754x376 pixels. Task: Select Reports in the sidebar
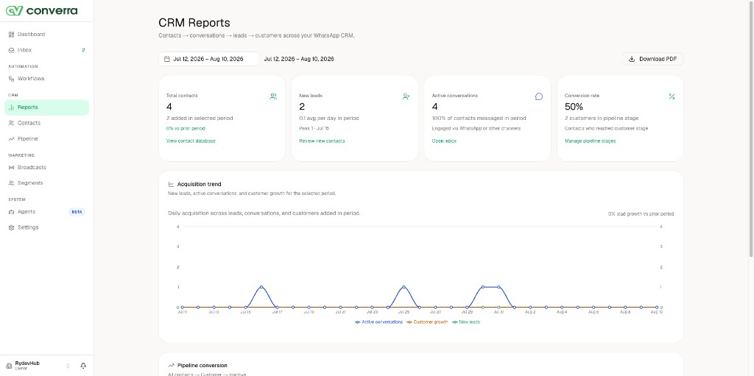46,107
